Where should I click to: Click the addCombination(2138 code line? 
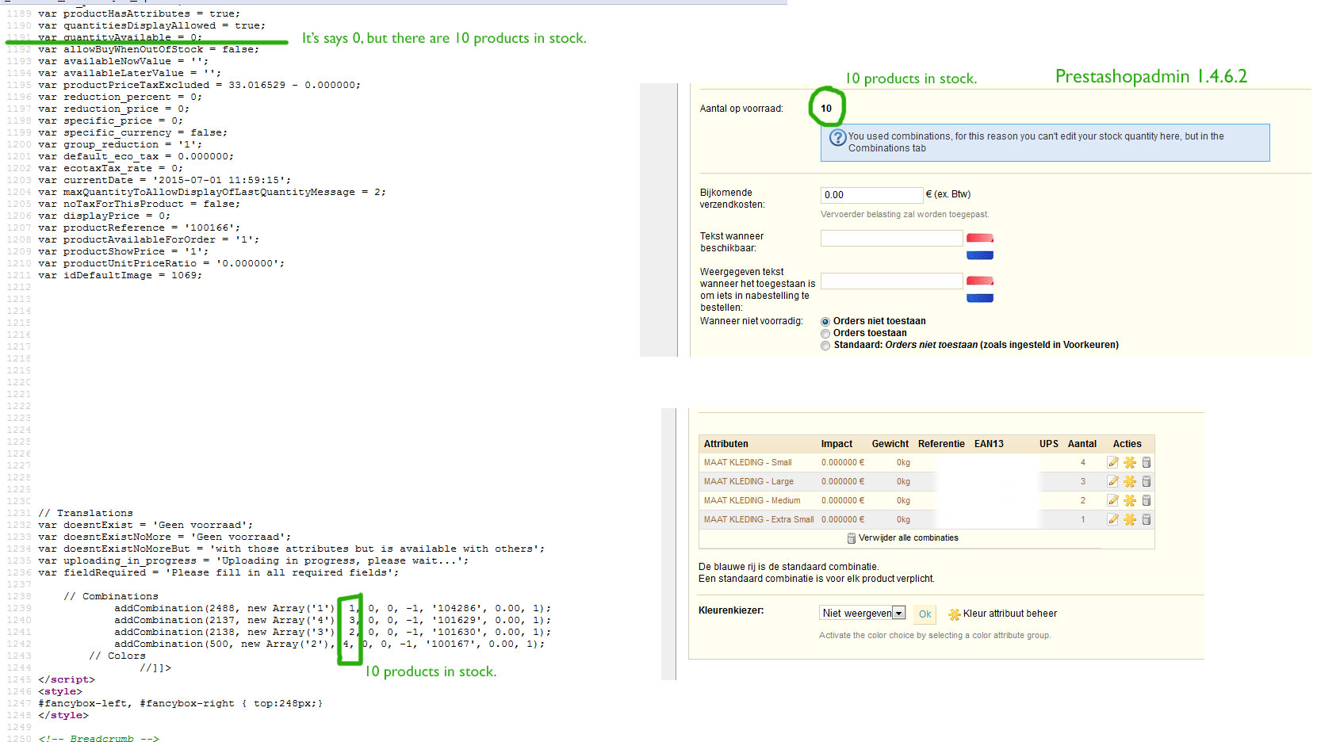coord(332,632)
